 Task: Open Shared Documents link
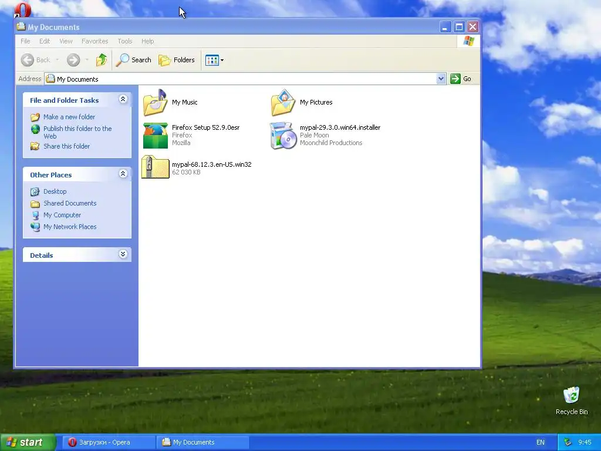pos(70,203)
